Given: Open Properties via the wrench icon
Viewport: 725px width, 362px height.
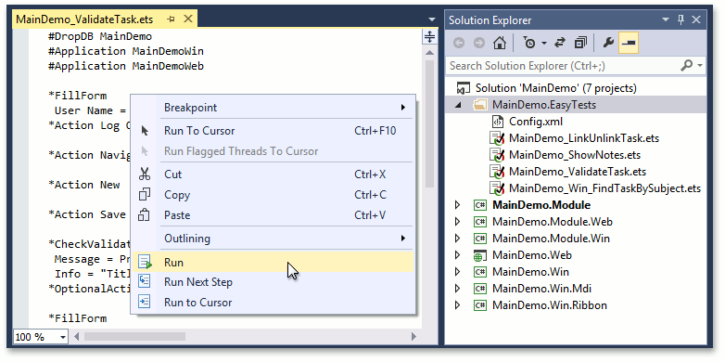Looking at the screenshot, I should click(x=608, y=43).
